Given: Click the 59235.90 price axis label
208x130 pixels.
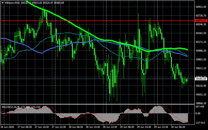Looking at the screenshot, I should 201,86.
